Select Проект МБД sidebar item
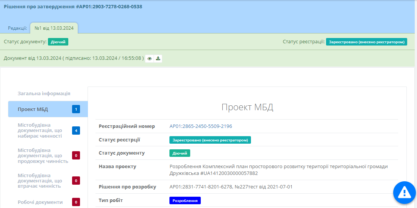 click(x=33, y=109)
